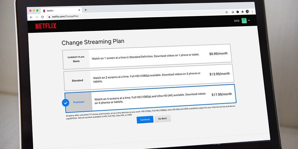Click the Netflix logo in the header
Viewport: 298px width, 149px height.
46,26
